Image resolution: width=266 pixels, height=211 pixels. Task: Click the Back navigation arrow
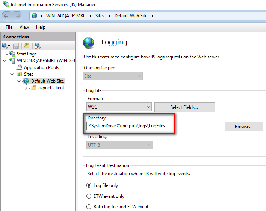coord(6,16)
